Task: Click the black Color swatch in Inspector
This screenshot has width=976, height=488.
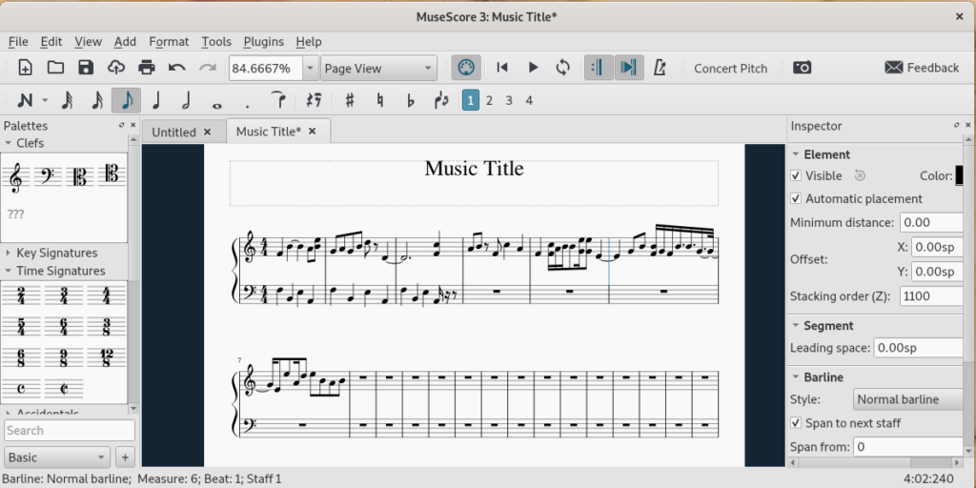Action: tap(959, 175)
